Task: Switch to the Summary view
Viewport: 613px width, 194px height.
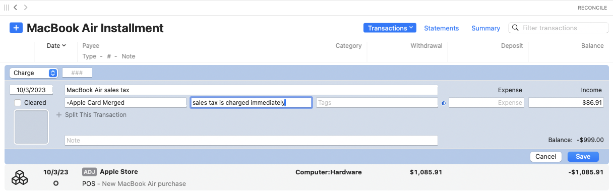Action: point(485,28)
